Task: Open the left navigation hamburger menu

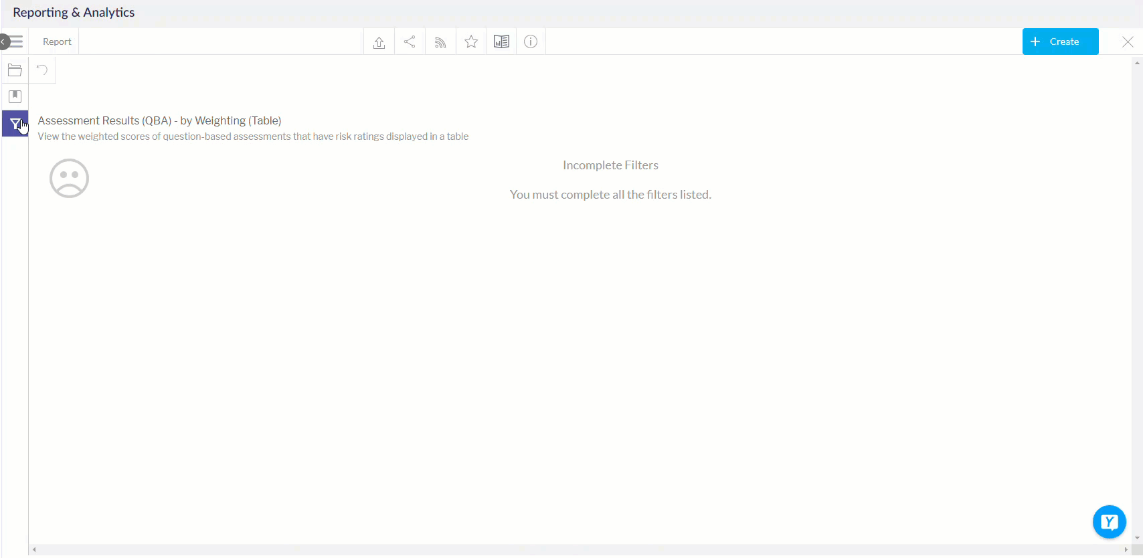Action: [x=15, y=41]
